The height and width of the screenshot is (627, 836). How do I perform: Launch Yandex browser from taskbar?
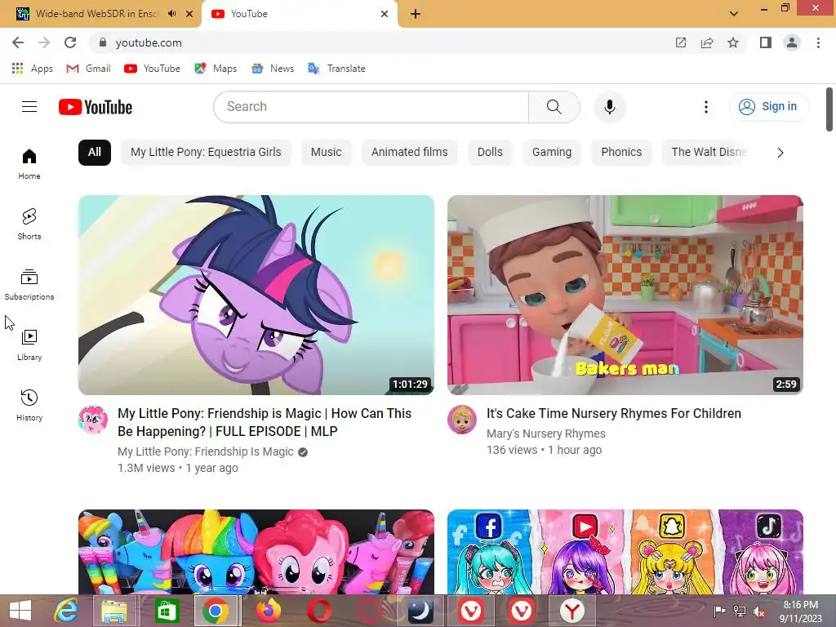coord(571,611)
